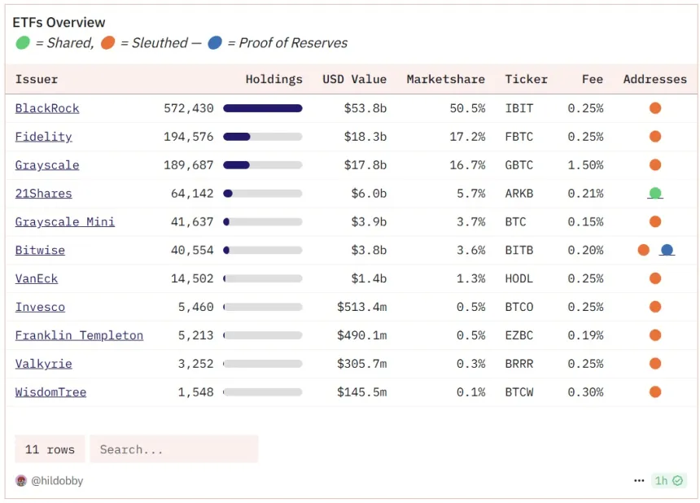Click the orange Sleuthed dot for Bitwise
The image size is (700, 503).
tap(643, 251)
